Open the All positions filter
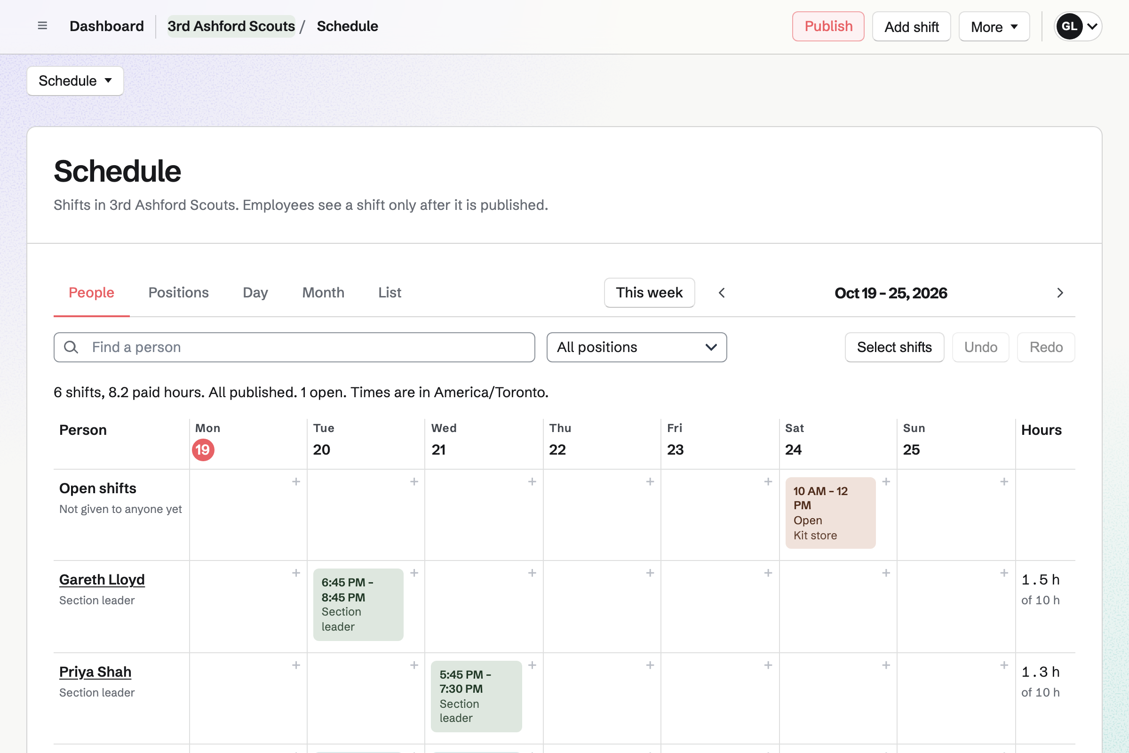The height and width of the screenshot is (753, 1129). pos(636,347)
